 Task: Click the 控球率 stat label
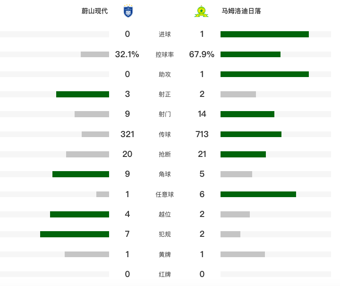(165, 54)
